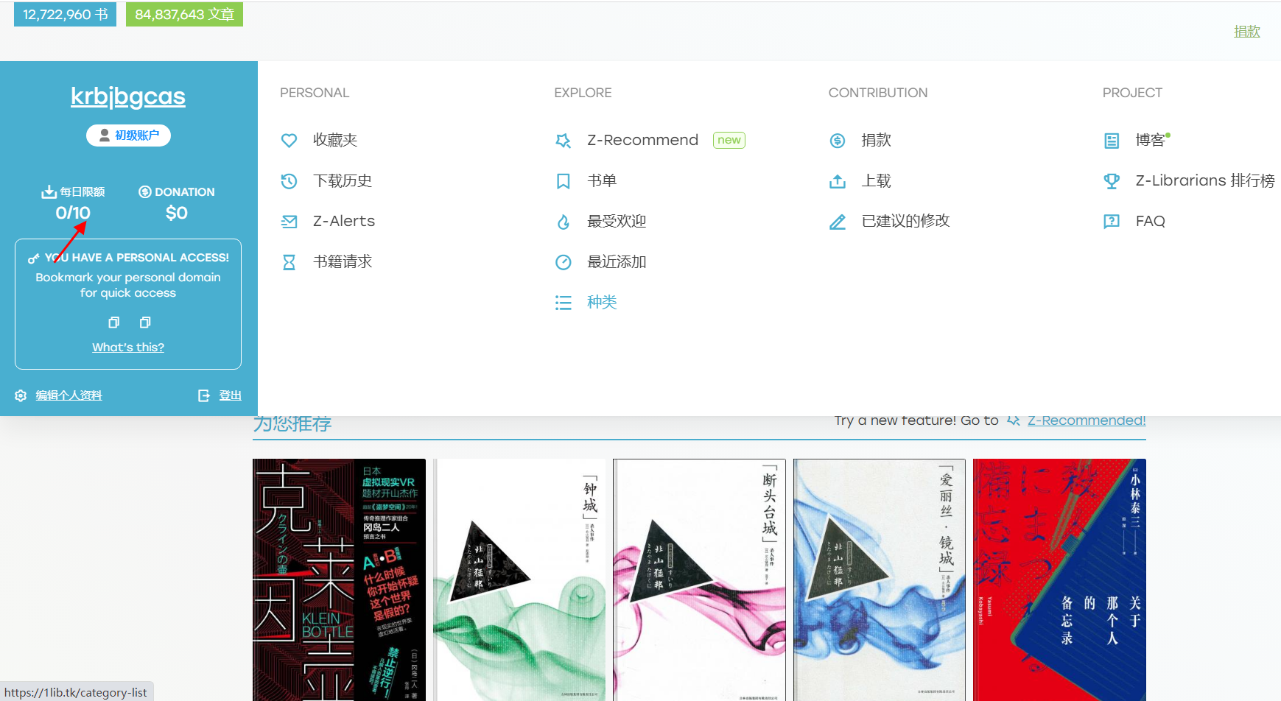Click the pencil icon for 已建议的修改
1281x701 pixels.
(x=838, y=222)
